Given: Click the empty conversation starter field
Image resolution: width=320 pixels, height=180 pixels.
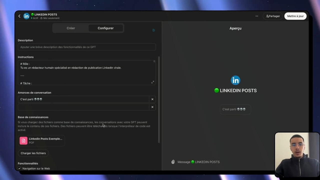Looking at the screenshot, I should 83,107.
